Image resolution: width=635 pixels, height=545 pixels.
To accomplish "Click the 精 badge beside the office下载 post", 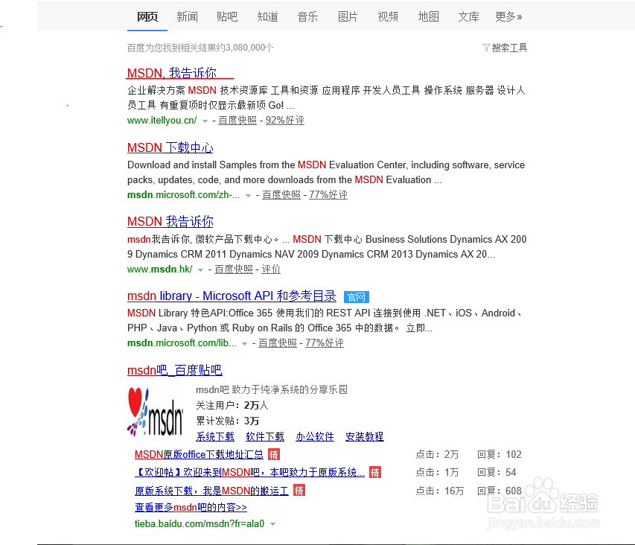I will tap(274, 454).
